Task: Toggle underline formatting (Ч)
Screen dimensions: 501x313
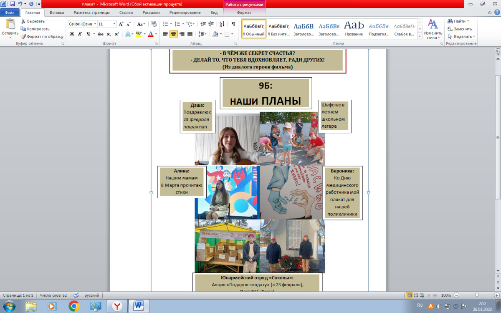Action: (x=88, y=34)
